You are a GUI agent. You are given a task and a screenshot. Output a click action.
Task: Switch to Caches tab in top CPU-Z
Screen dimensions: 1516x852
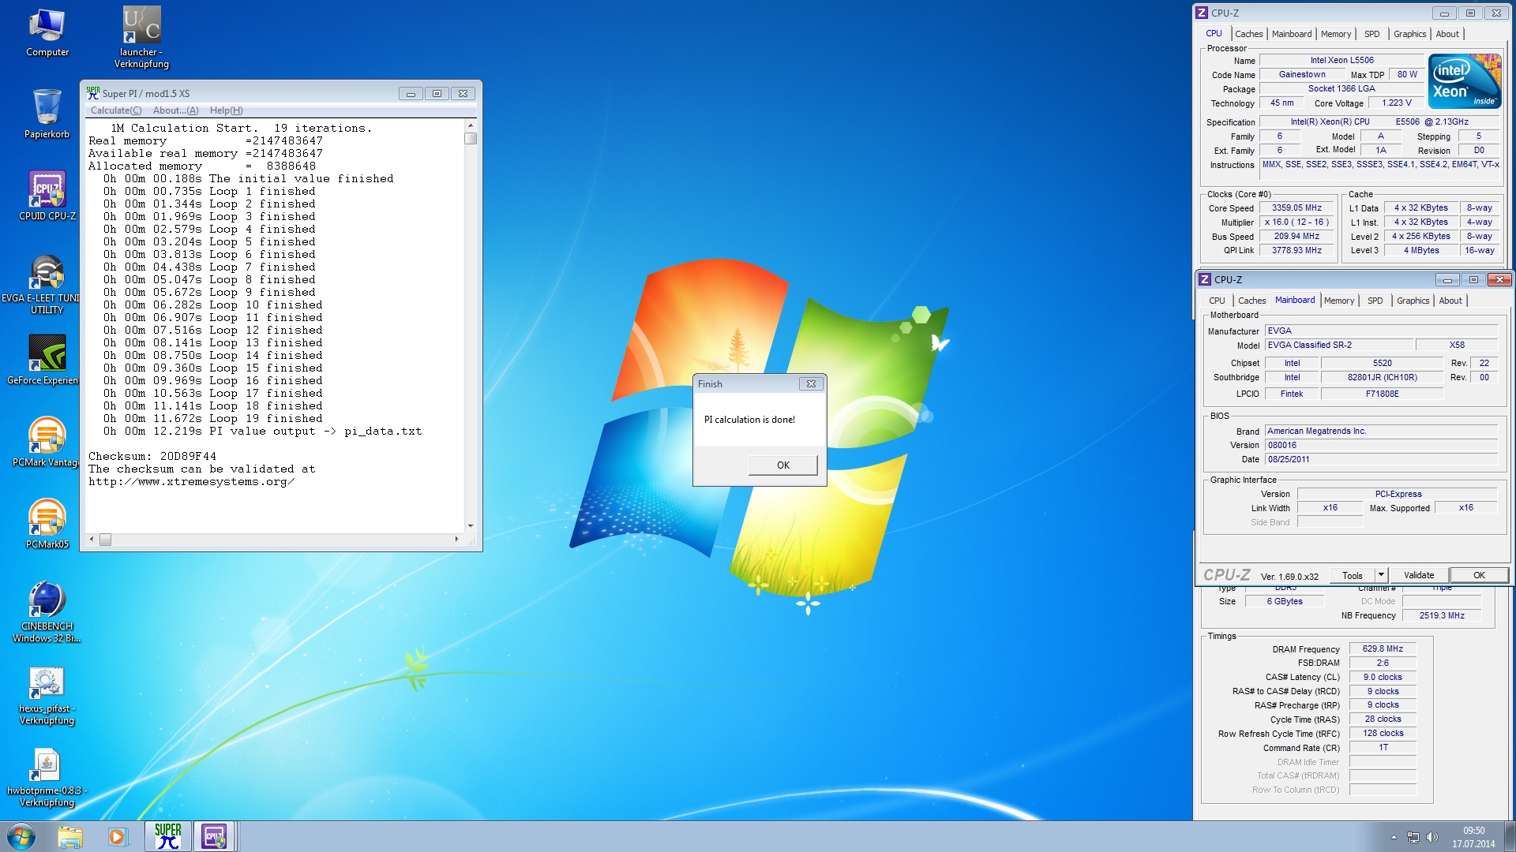point(1248,34)
